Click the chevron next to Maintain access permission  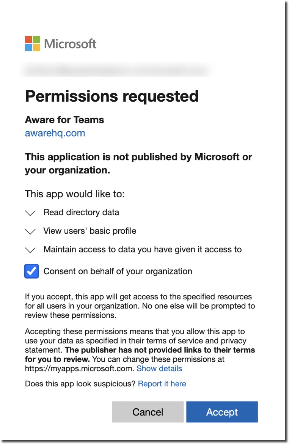tap(30, 250)
